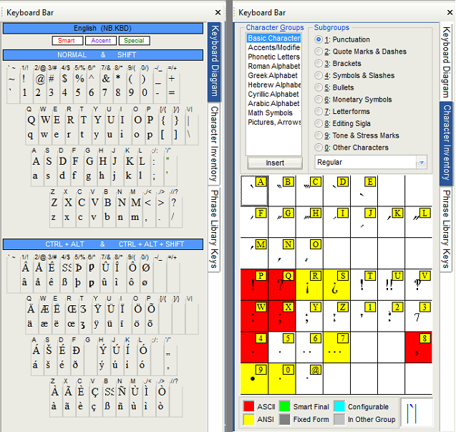Click the English (NB.KBD) keyboard header bar
Screen dimensions: 456x432
[103, 28]
